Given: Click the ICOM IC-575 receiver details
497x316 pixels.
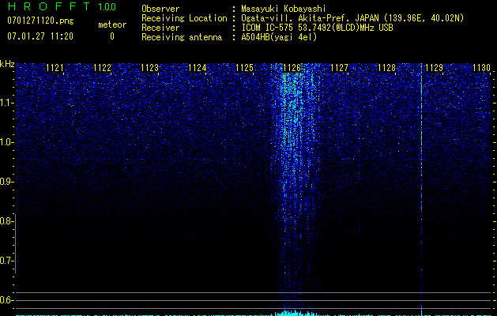Looking at the screenshot, I should click(318, 28).
